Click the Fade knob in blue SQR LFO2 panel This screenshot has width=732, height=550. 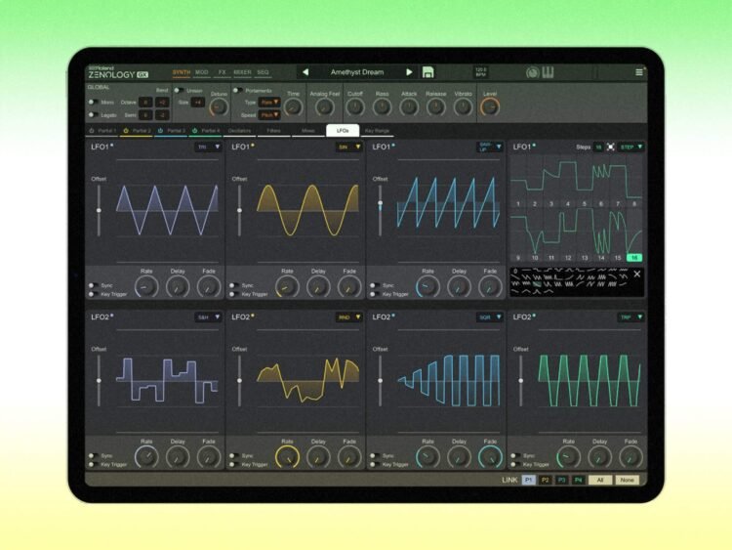coord(490,456)
